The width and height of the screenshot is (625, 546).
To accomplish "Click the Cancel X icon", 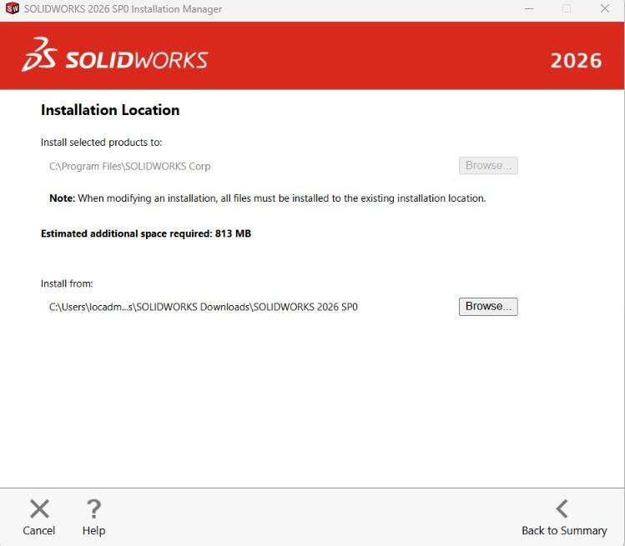I will pyautogui.click(x=39, y=509).
